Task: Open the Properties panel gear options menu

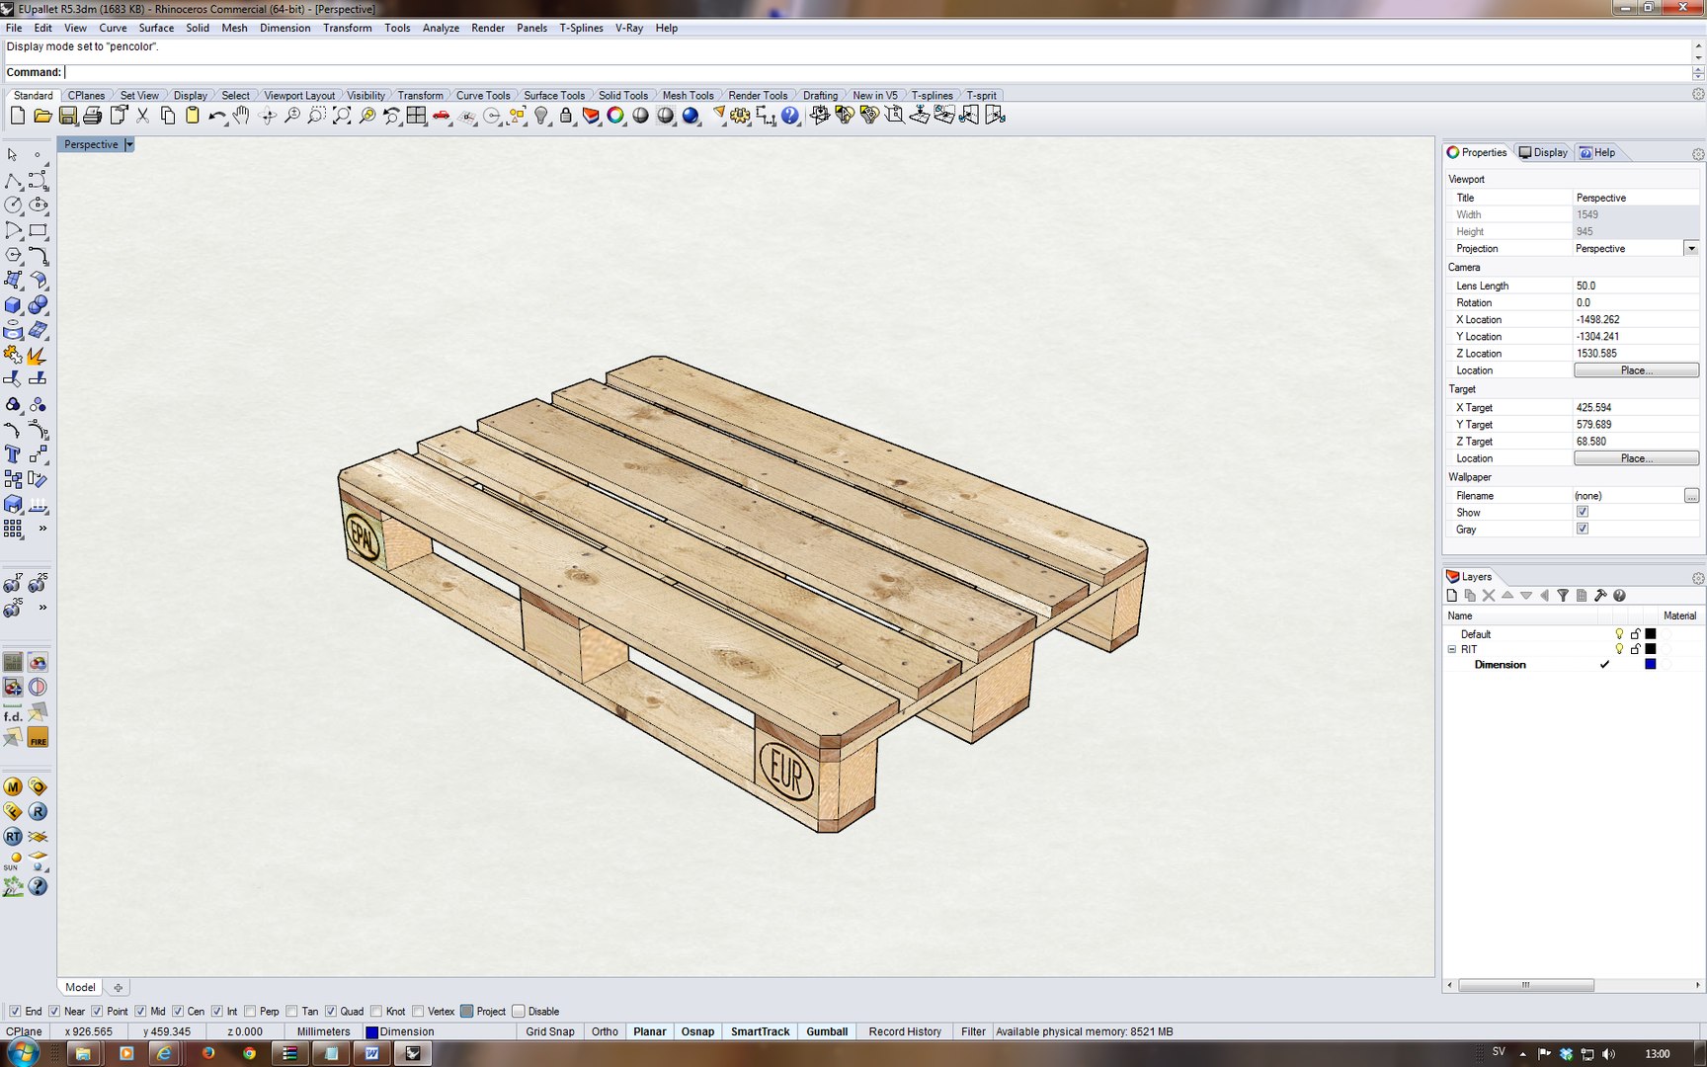Action: tap(1698, 153)
